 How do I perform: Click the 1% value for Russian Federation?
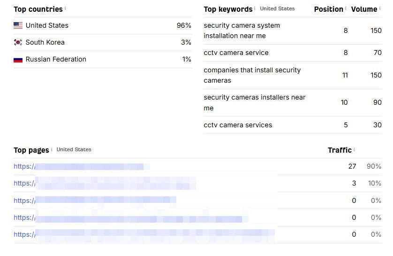[187, 59]
